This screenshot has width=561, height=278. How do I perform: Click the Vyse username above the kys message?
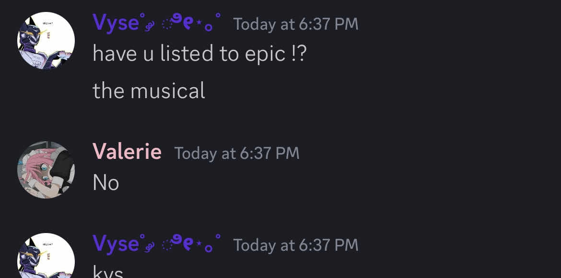(x=116, y=244)
